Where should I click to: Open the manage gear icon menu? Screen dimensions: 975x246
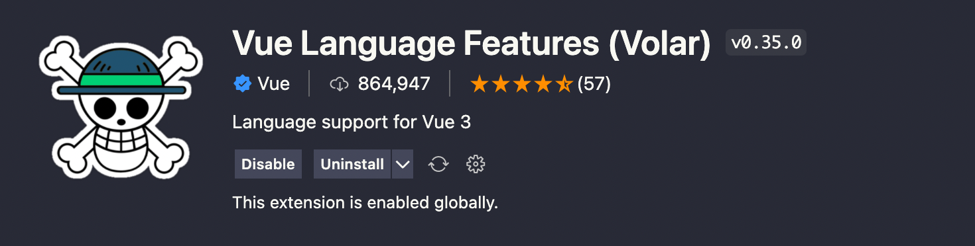coord(476,164)
